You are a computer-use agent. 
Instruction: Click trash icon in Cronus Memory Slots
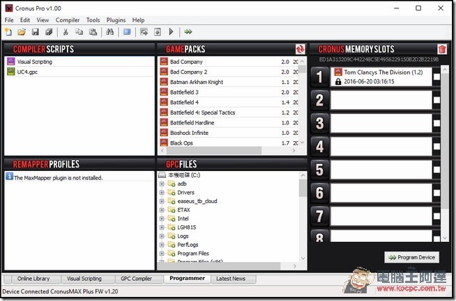(442, 49)
